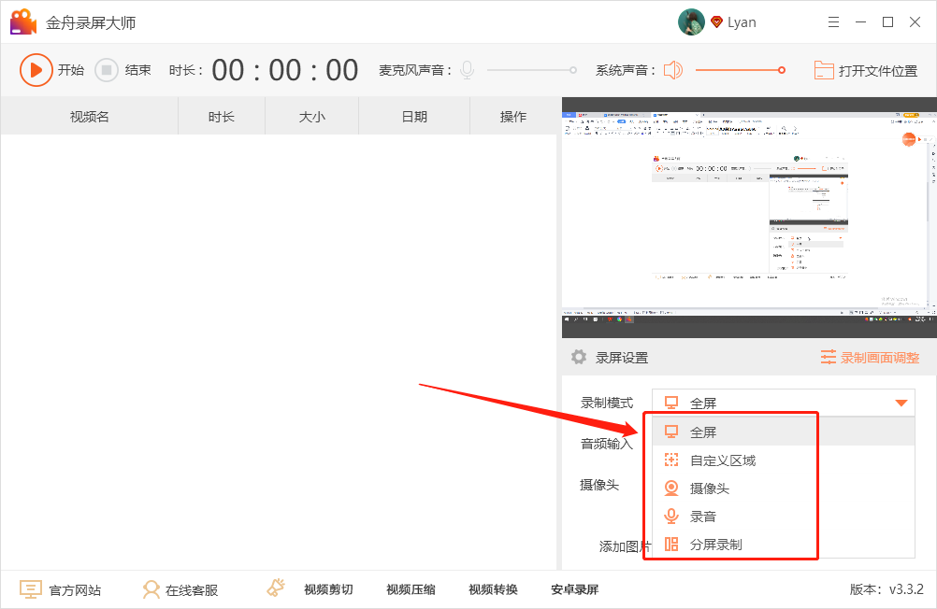937x609 pixels.
Task: Click 打开文件位置 text button
Action: click(x=878, y=71)
